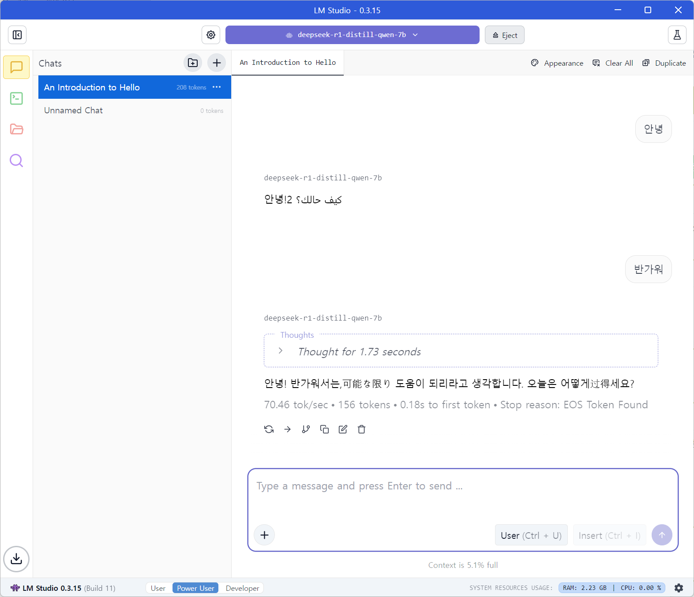Open Appearance options
Image resolution: width=694 pixels, height=597 pixels.
[557, 63]
